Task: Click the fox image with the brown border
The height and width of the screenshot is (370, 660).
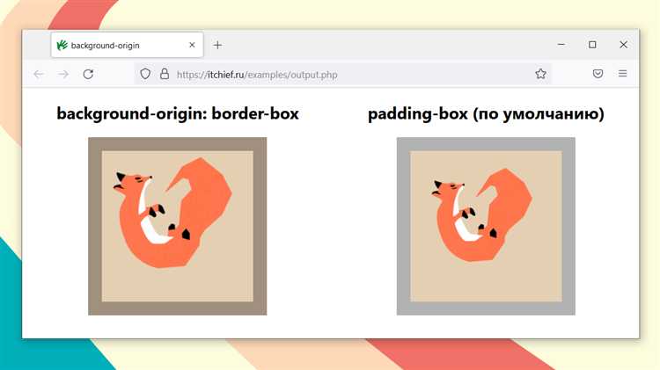Action: (x=178, y=226)
